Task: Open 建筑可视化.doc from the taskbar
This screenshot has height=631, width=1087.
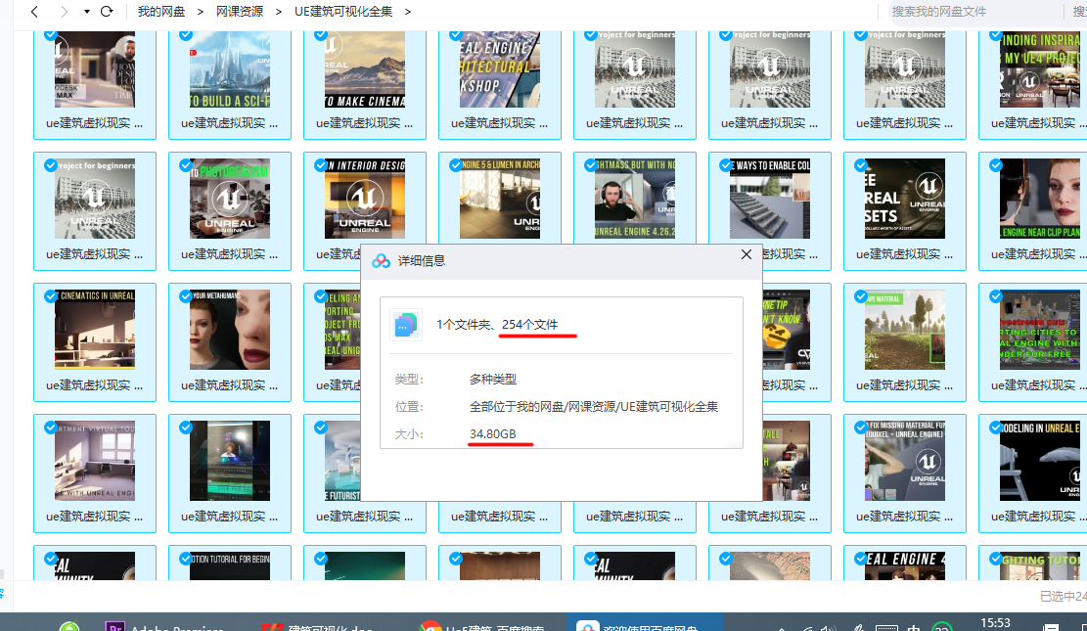Action: (x=318, y=626)
